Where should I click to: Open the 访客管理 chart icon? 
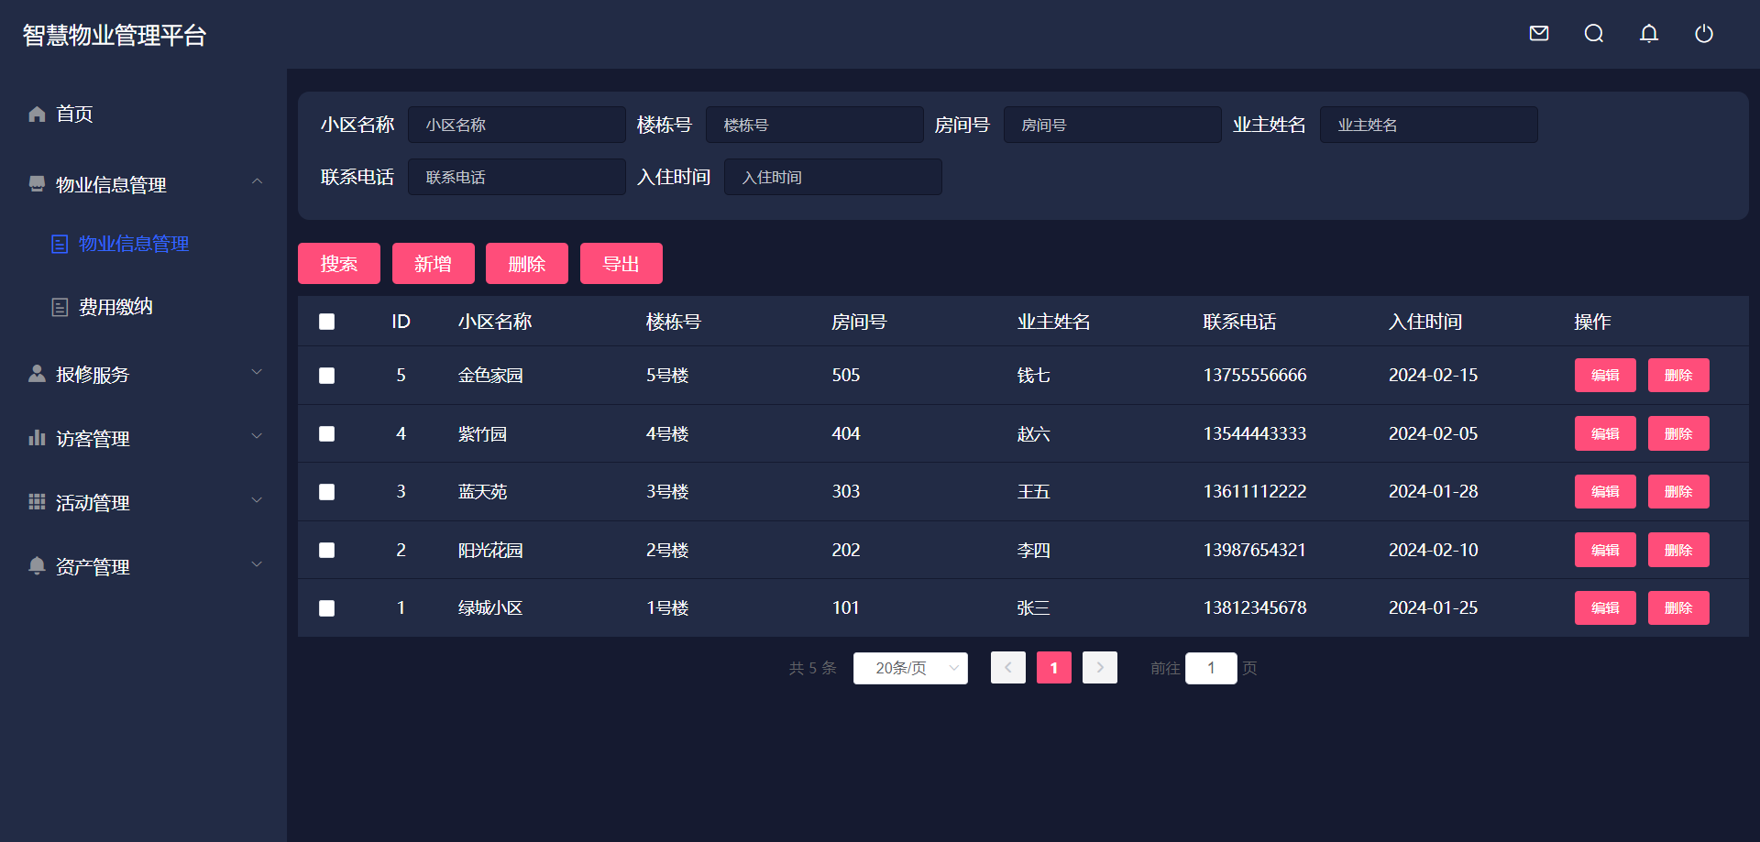pyautogui.click(x=37, y=436)
